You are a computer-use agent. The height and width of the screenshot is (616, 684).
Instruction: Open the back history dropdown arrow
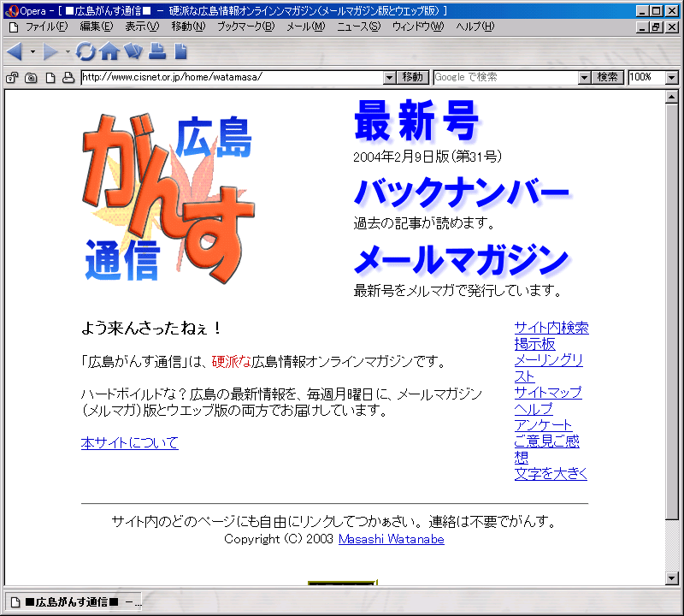coord(32,51)
